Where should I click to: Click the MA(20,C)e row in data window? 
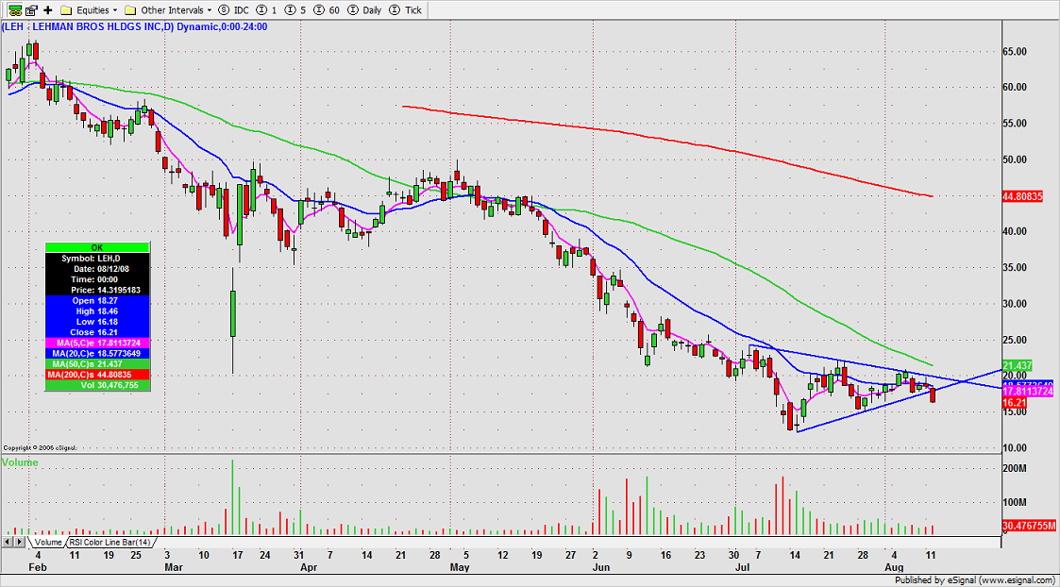click(97, 353)
